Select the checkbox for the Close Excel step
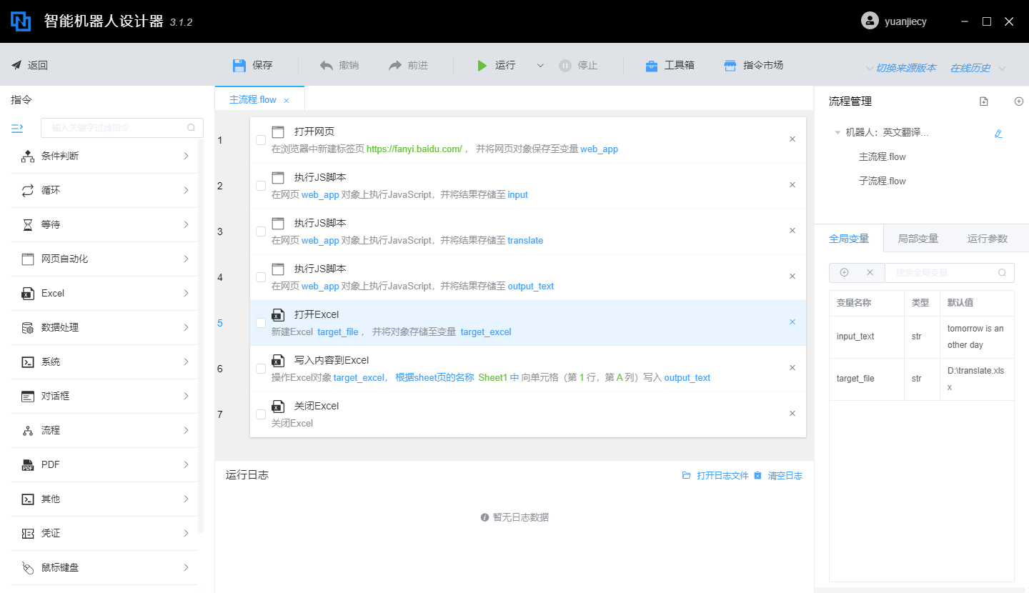Image resolution: width=1029 pixels, height=593 pixels. tap(261, 414)
